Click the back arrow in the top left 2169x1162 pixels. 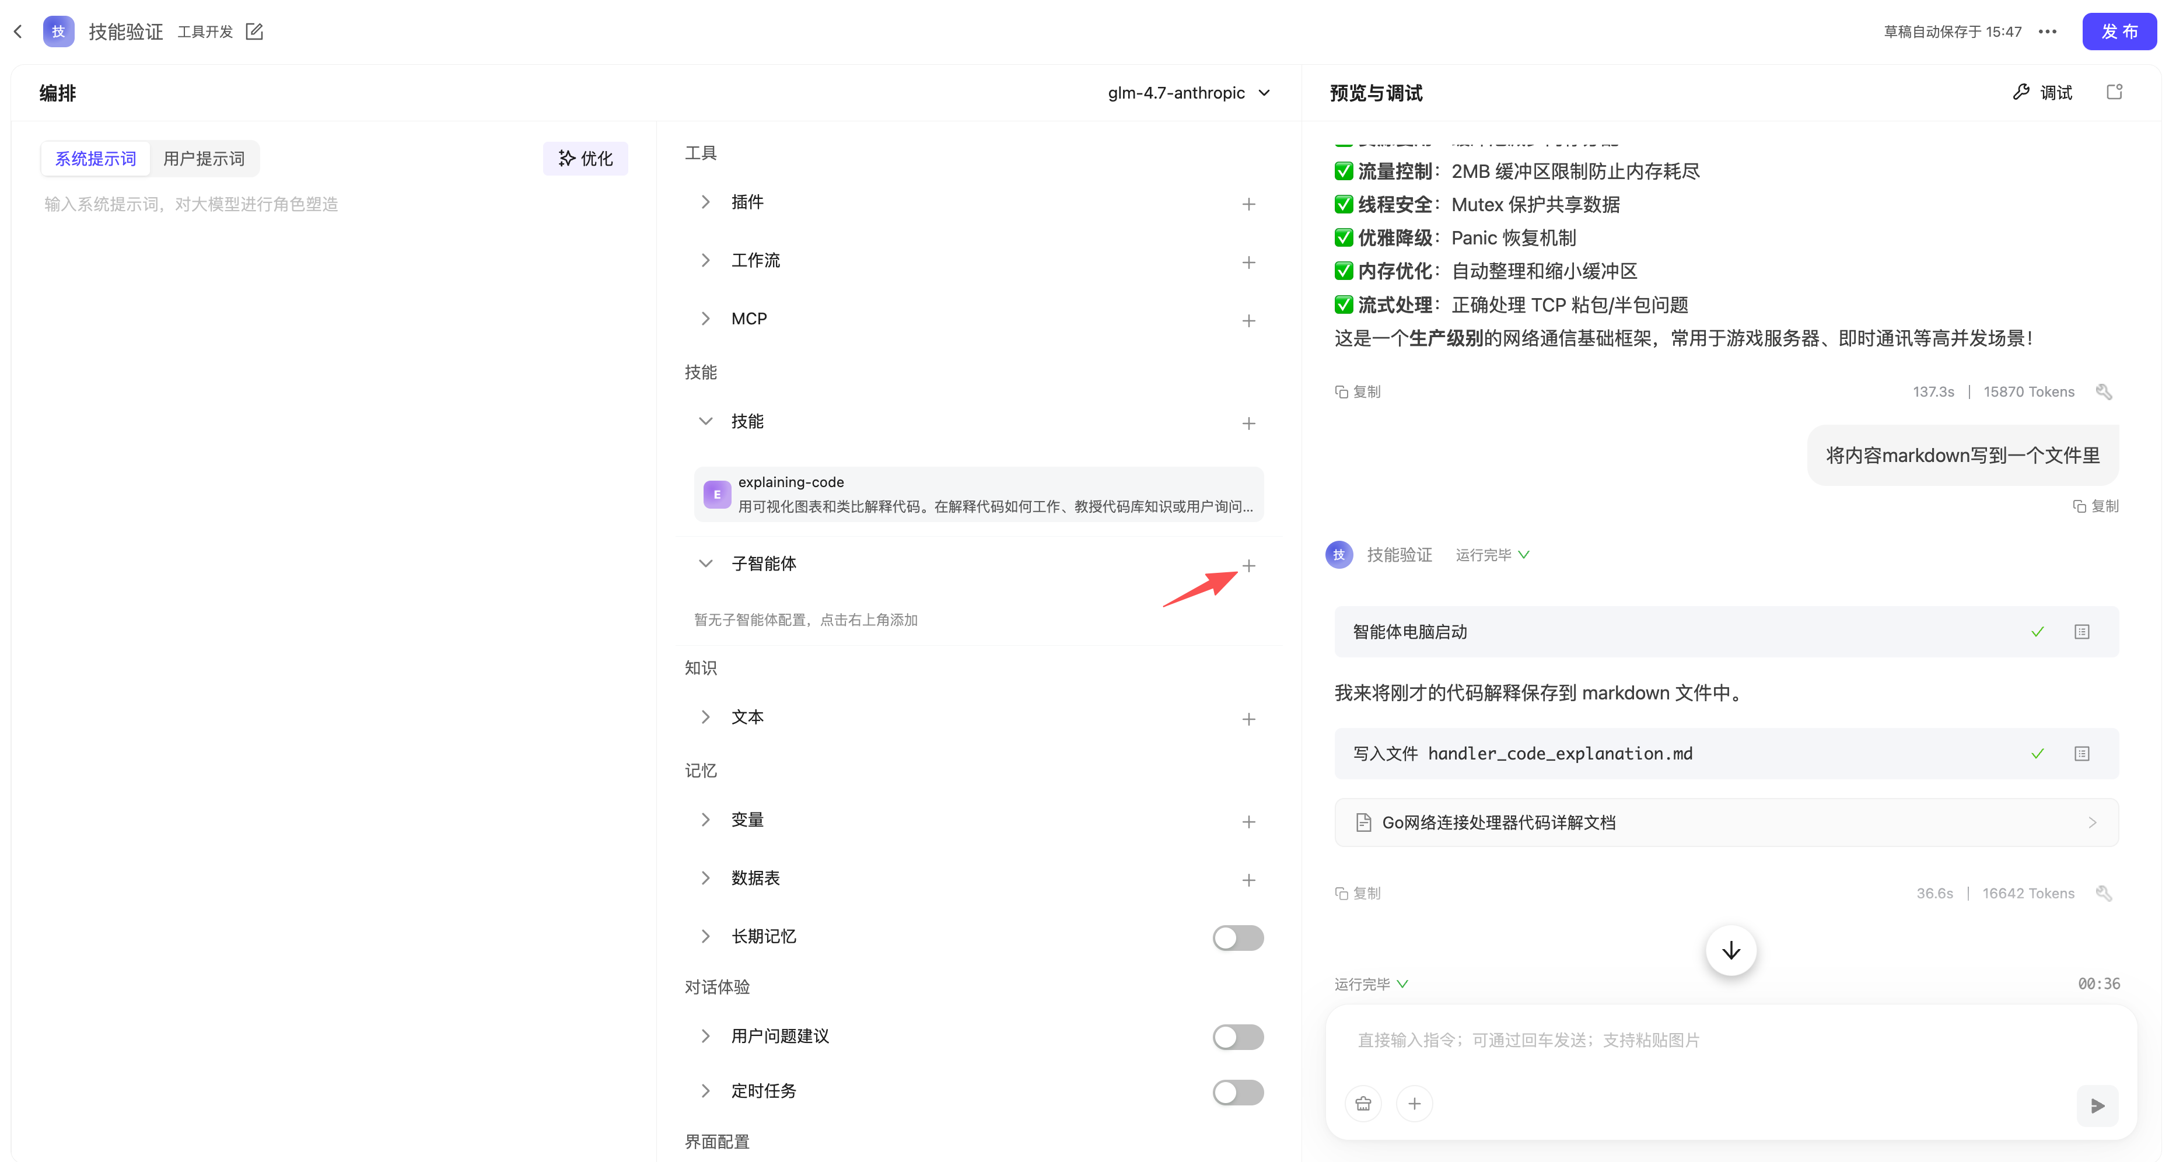coord(18,32)
